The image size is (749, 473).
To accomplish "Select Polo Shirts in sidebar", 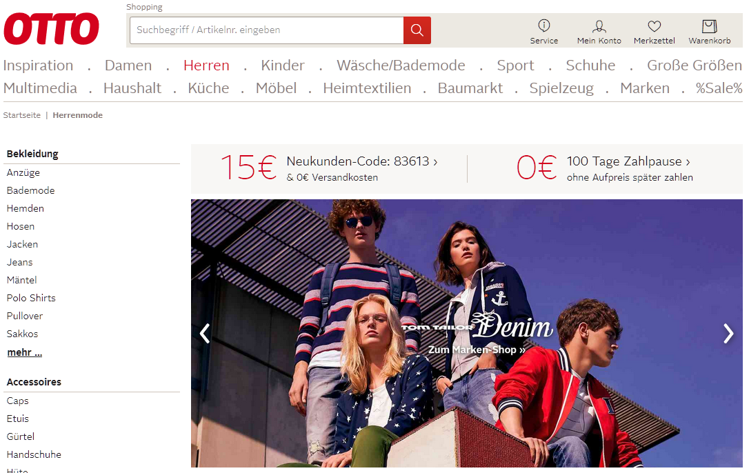I will coord(31,298).
